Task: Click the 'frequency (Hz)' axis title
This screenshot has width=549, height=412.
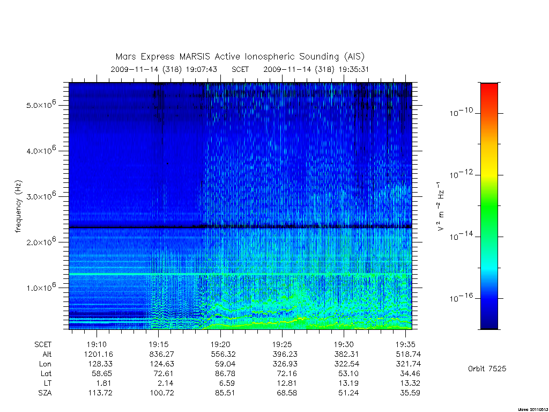Action: pos(18,207)
